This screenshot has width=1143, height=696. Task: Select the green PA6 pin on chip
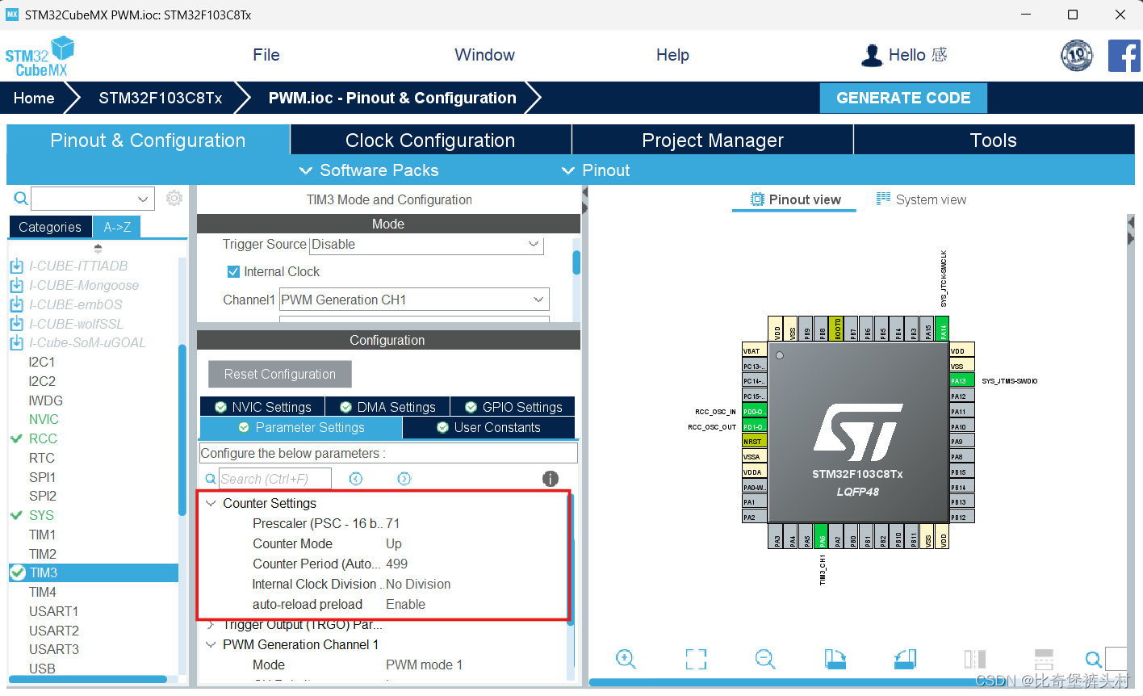(821, 537)
